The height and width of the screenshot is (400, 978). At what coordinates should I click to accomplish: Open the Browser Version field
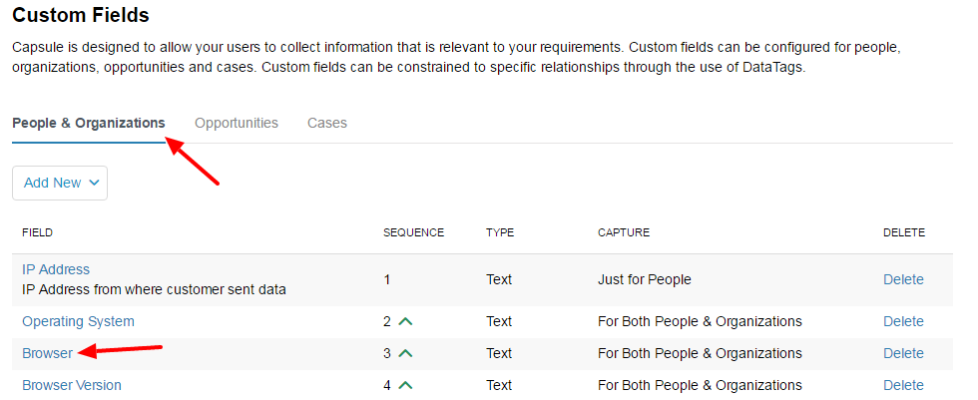click(72, 385)
